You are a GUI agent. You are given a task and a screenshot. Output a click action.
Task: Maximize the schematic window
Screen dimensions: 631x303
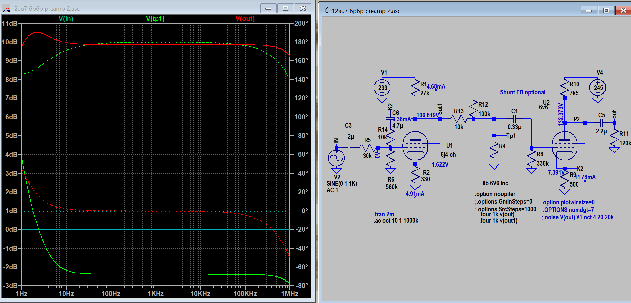point(606,11)
